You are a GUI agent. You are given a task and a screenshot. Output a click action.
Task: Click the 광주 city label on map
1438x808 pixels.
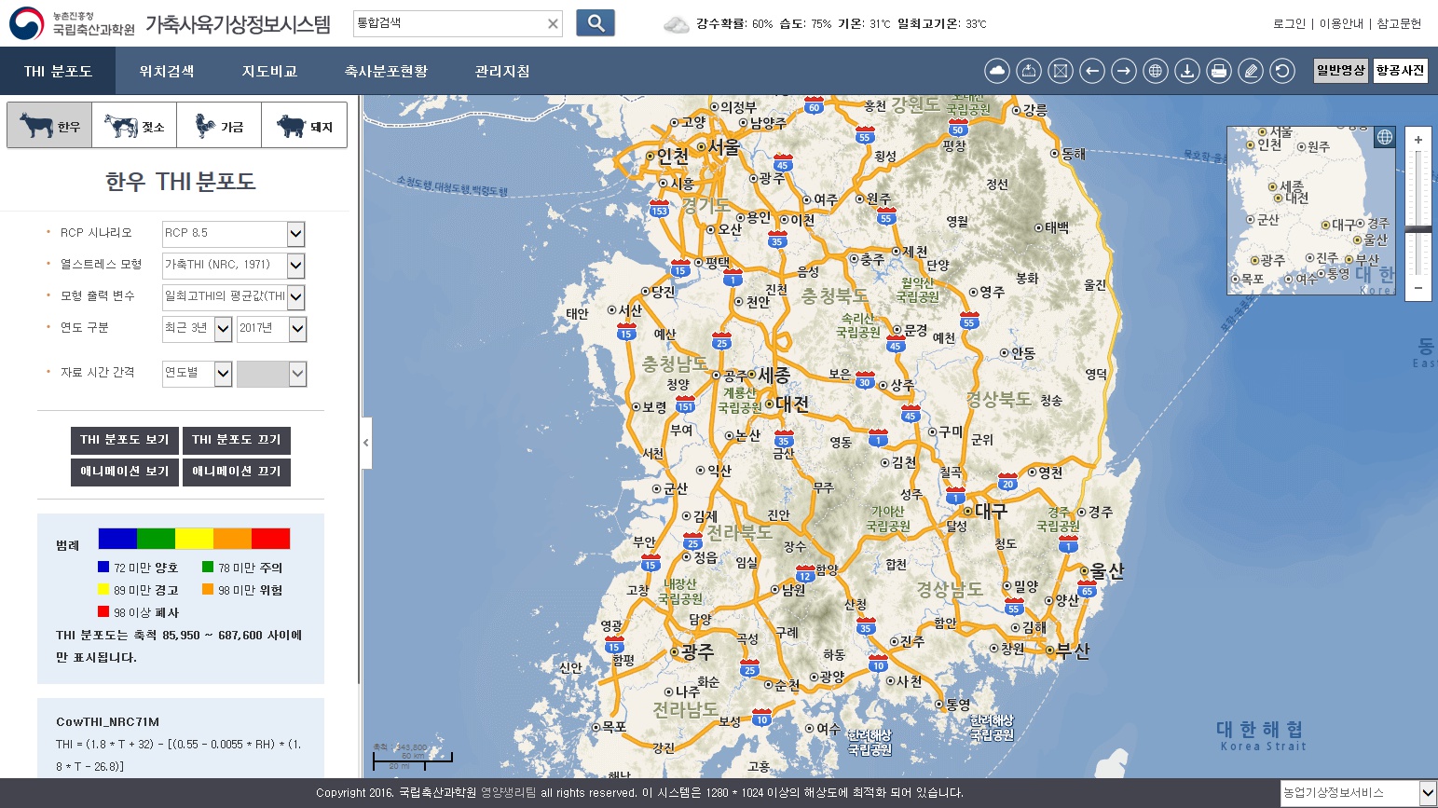(697, 651)
